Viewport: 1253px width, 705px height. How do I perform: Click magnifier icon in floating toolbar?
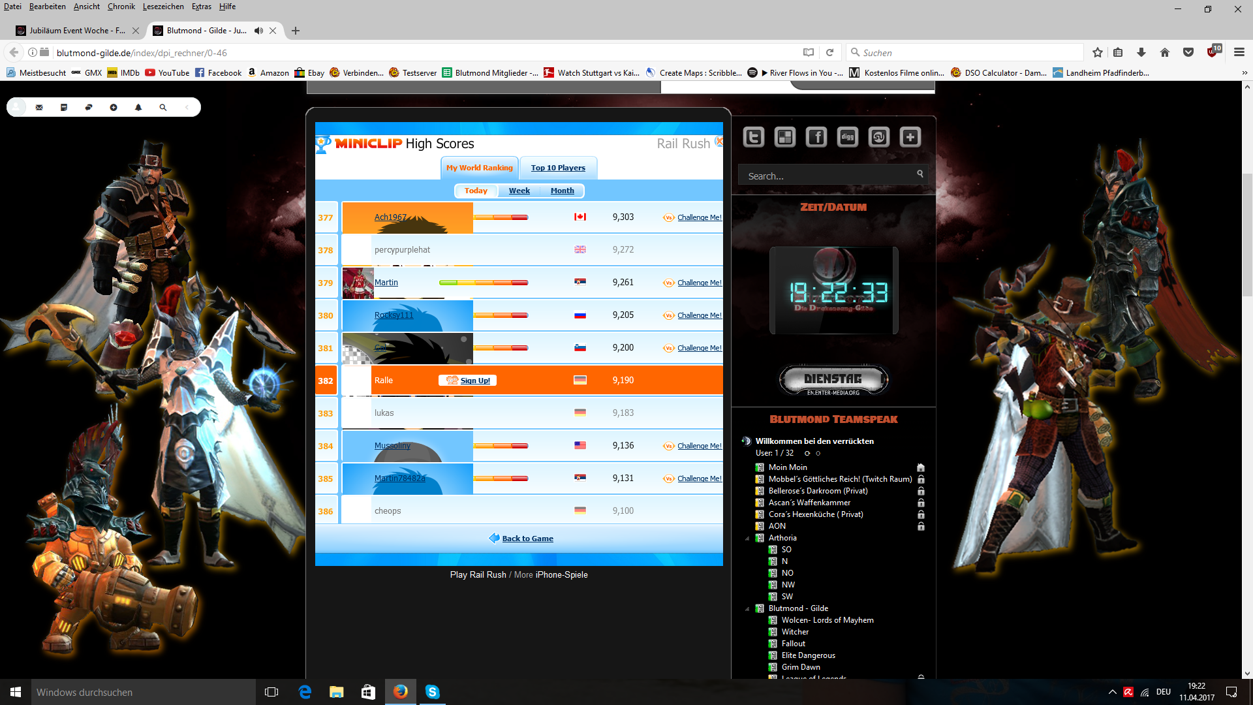tap(163, 107)
